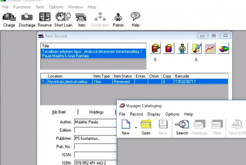Click the Renewed item status cell

(x=123, y=82)
